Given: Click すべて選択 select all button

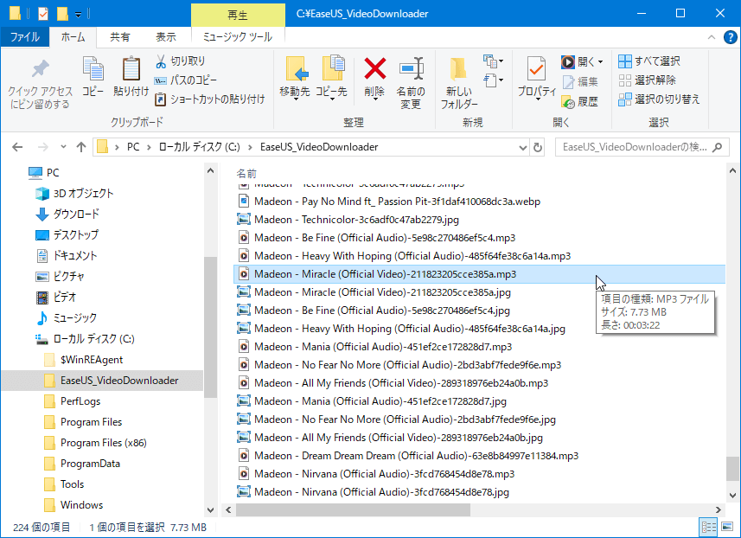Looking at the screenshot, I should (649, 61).
